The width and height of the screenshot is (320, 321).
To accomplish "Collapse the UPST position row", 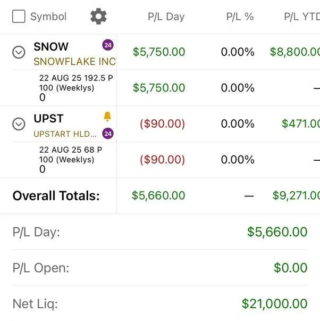I will coord(19,124).
